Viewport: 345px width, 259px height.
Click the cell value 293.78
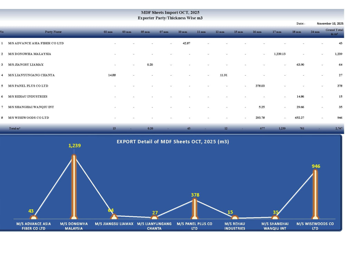click(260, 118)
